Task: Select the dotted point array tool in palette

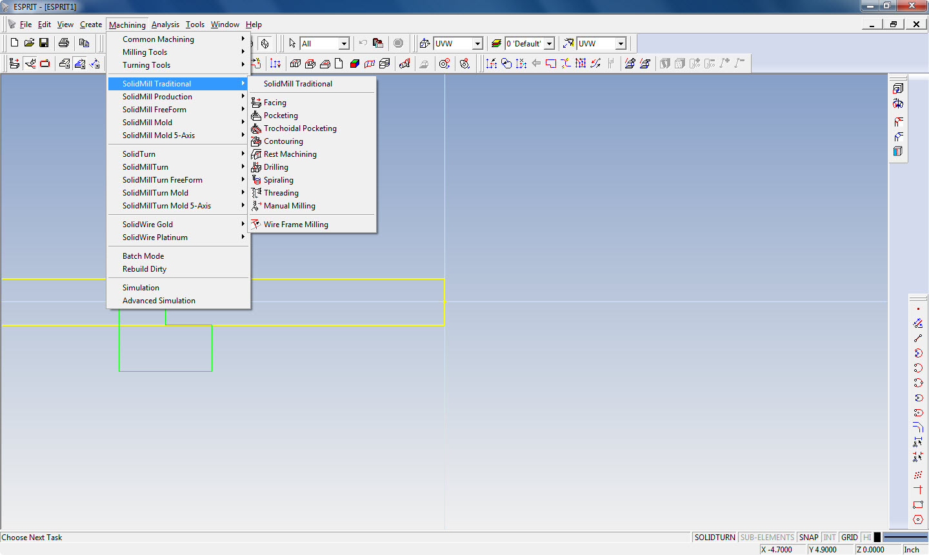Action: 918,475
